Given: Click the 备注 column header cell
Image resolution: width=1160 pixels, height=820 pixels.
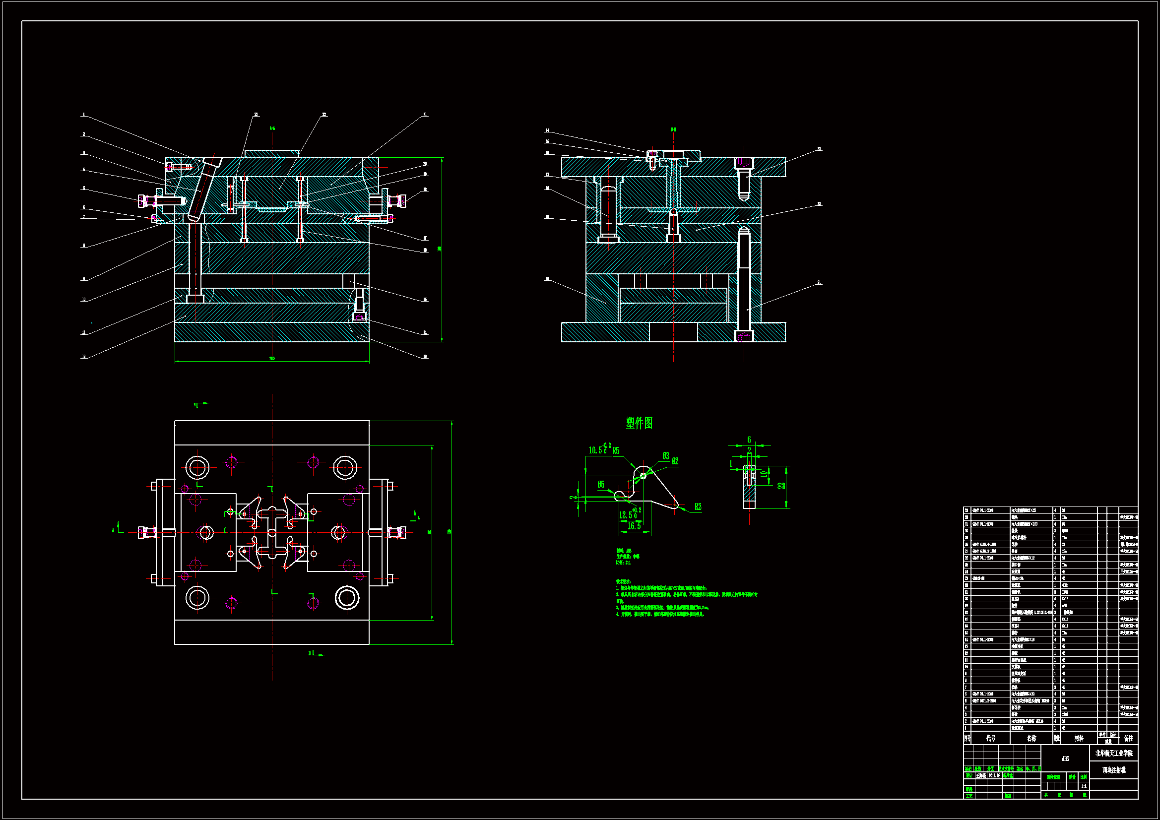Looking at the screenshot, I should (x=1128, y=738).
